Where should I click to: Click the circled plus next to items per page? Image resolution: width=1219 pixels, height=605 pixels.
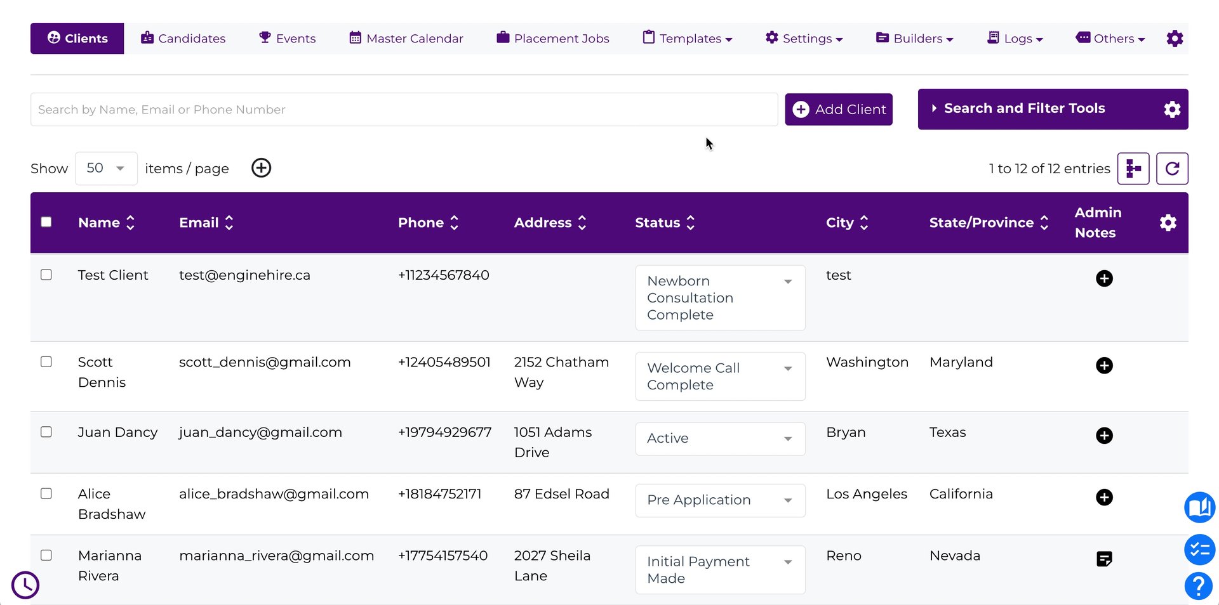coord(261,168)
